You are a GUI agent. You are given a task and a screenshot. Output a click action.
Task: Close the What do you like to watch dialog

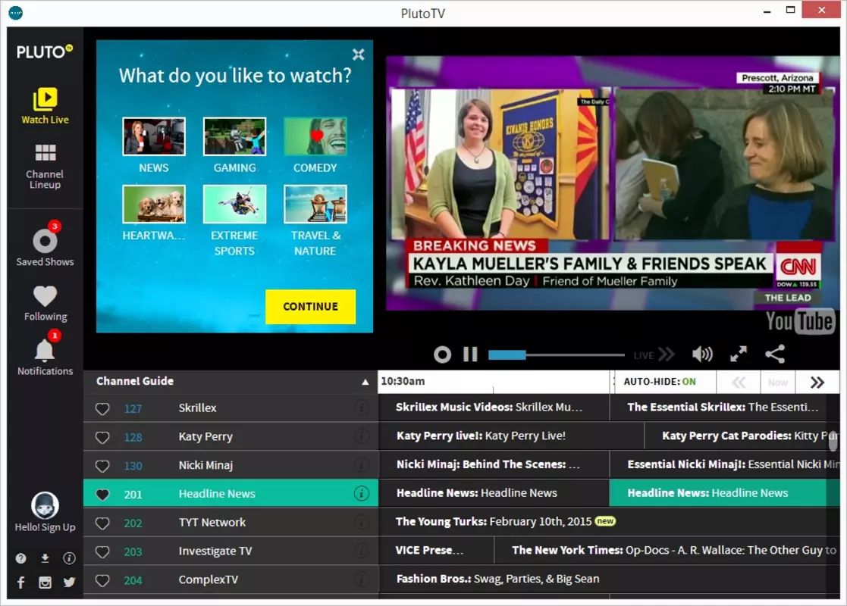(x=358, y=55)
